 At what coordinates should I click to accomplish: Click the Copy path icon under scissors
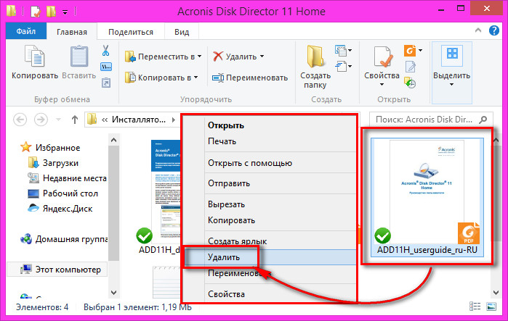106,67
